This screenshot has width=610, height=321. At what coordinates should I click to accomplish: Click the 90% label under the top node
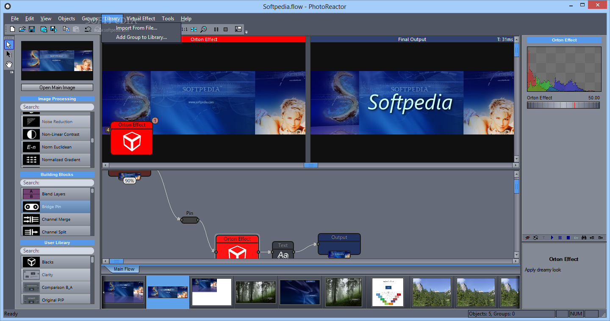[129, 181]
